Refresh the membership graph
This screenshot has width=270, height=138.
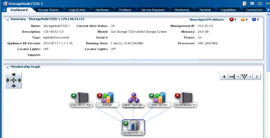tap(257, 77)
